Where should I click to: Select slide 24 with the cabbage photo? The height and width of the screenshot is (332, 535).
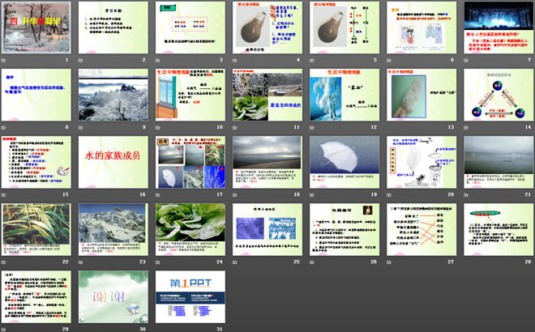(188, 229)
